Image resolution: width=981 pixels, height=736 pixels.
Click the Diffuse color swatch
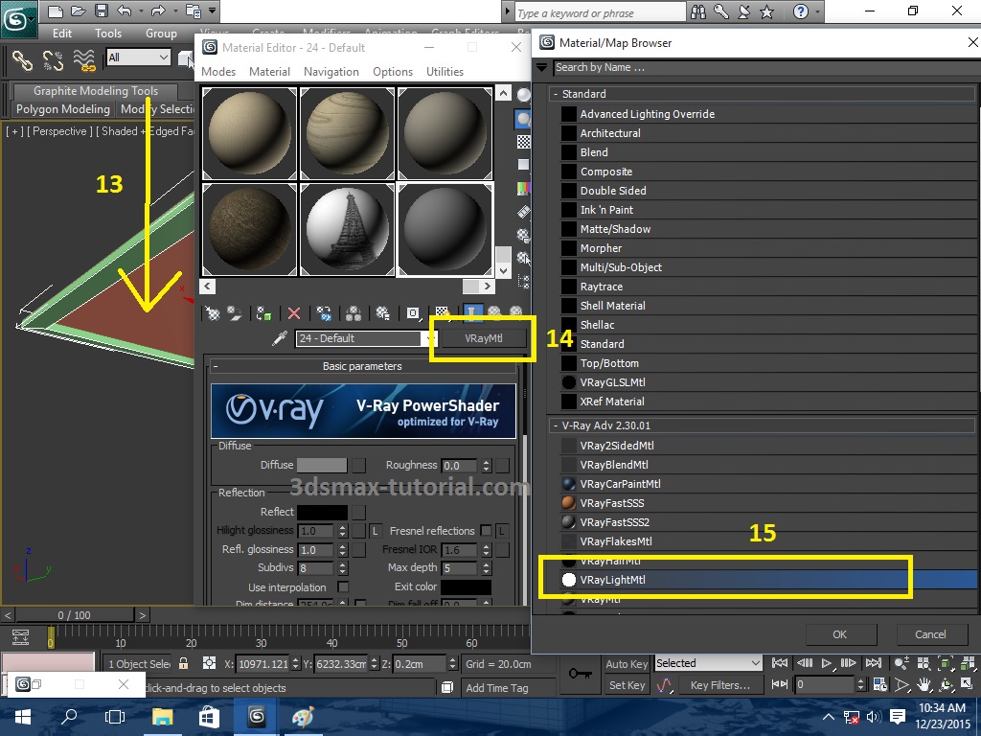(322, 465)
